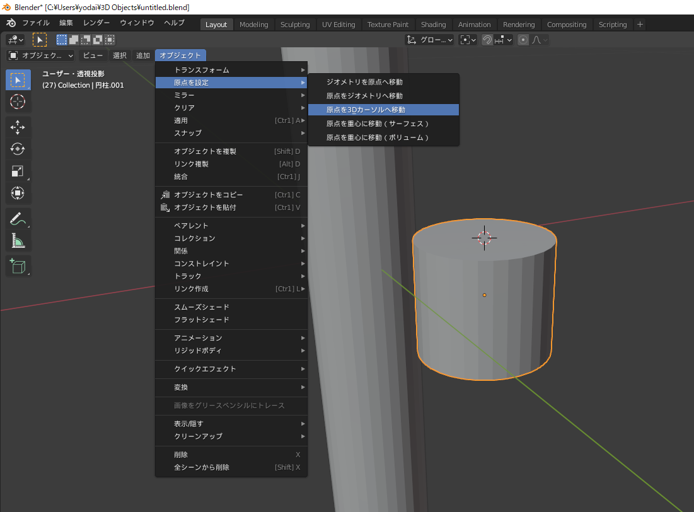Switch to the Texture Paint workspace tab

pyautogui.click(x=388, y=25)
